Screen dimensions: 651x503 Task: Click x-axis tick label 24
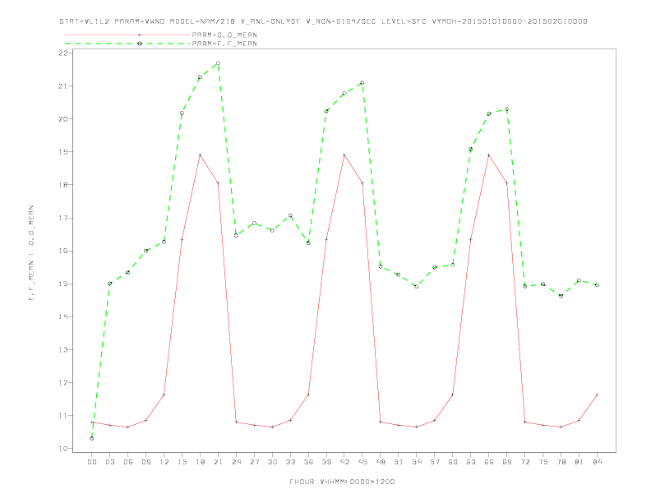tap(236, 462)
